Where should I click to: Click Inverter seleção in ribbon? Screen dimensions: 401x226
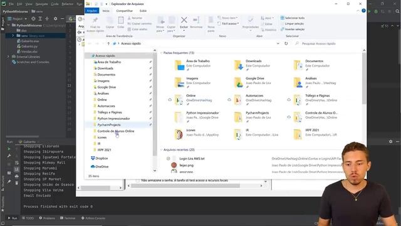(293, 30)
